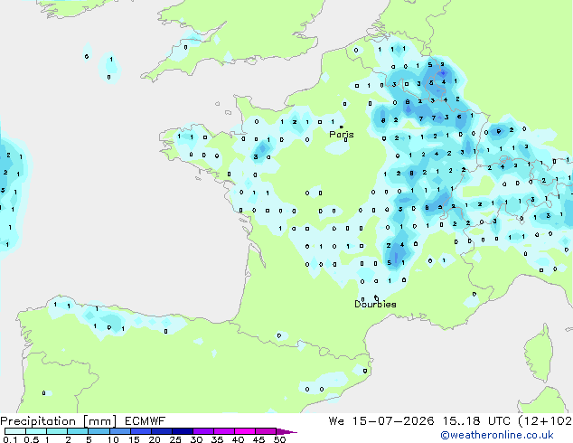Pick the 0.5–1 mm legend swatch
Screen dimensions: 573x443
(36, 431)
